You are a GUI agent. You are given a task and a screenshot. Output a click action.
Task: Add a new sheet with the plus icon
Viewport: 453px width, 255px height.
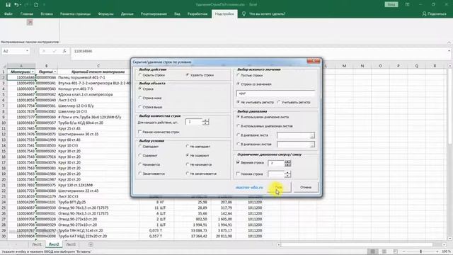pyautogui.click(x=91, y=244)
